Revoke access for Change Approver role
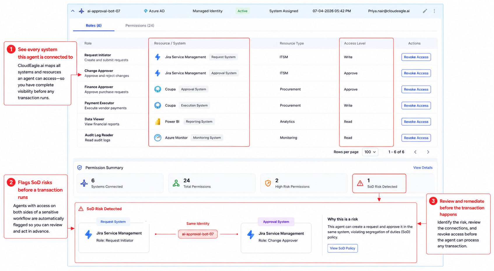This screenshot has height=271, width=494. coord(416,73)
